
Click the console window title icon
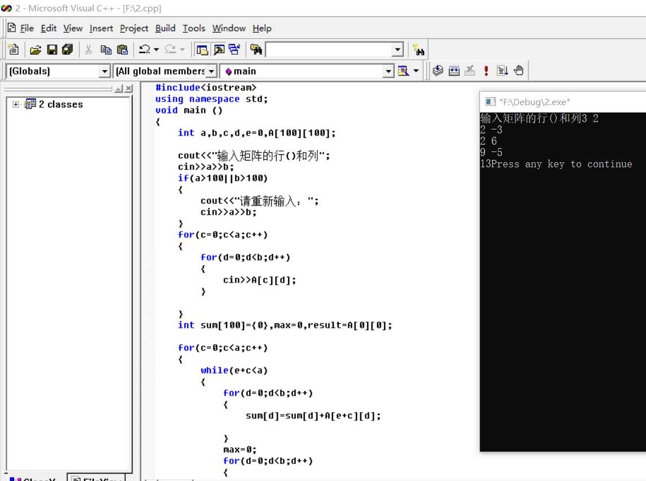pyautogui.click(x=490, y=102)
